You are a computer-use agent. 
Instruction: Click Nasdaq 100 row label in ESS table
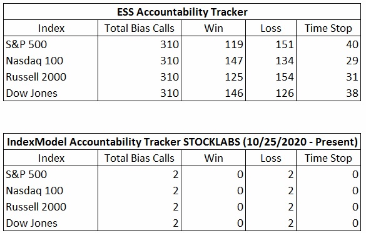click(x=34, y=61)
